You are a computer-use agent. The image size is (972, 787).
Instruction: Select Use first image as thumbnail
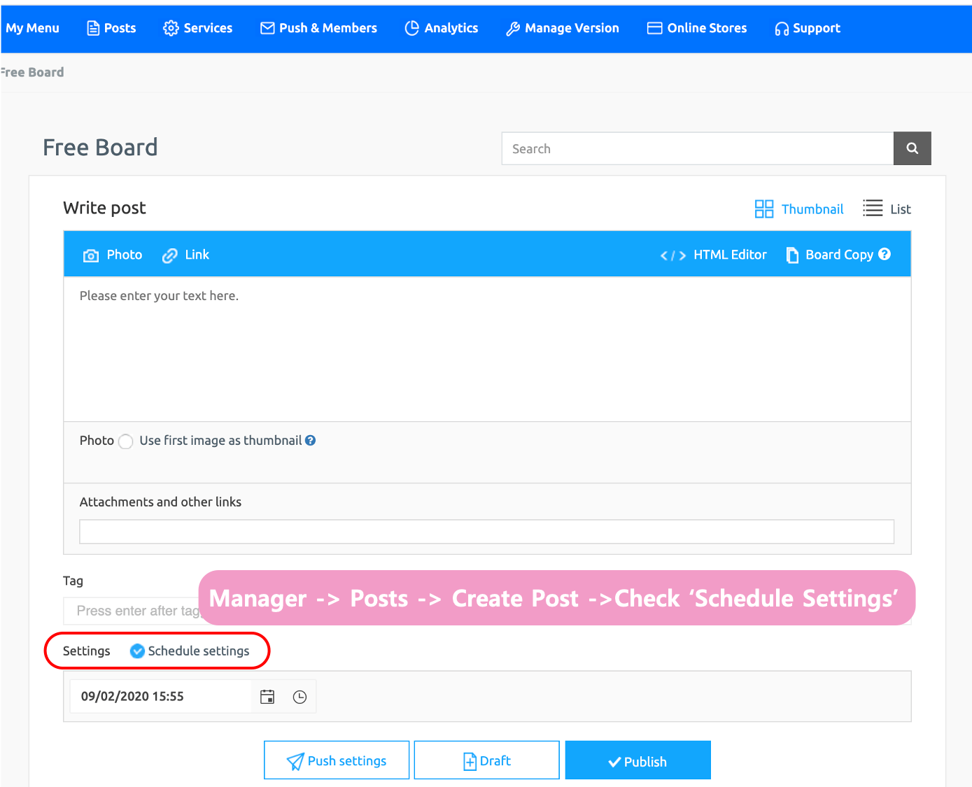click(126, 441)
